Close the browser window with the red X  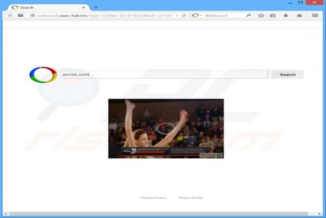(x=314, y=2)
